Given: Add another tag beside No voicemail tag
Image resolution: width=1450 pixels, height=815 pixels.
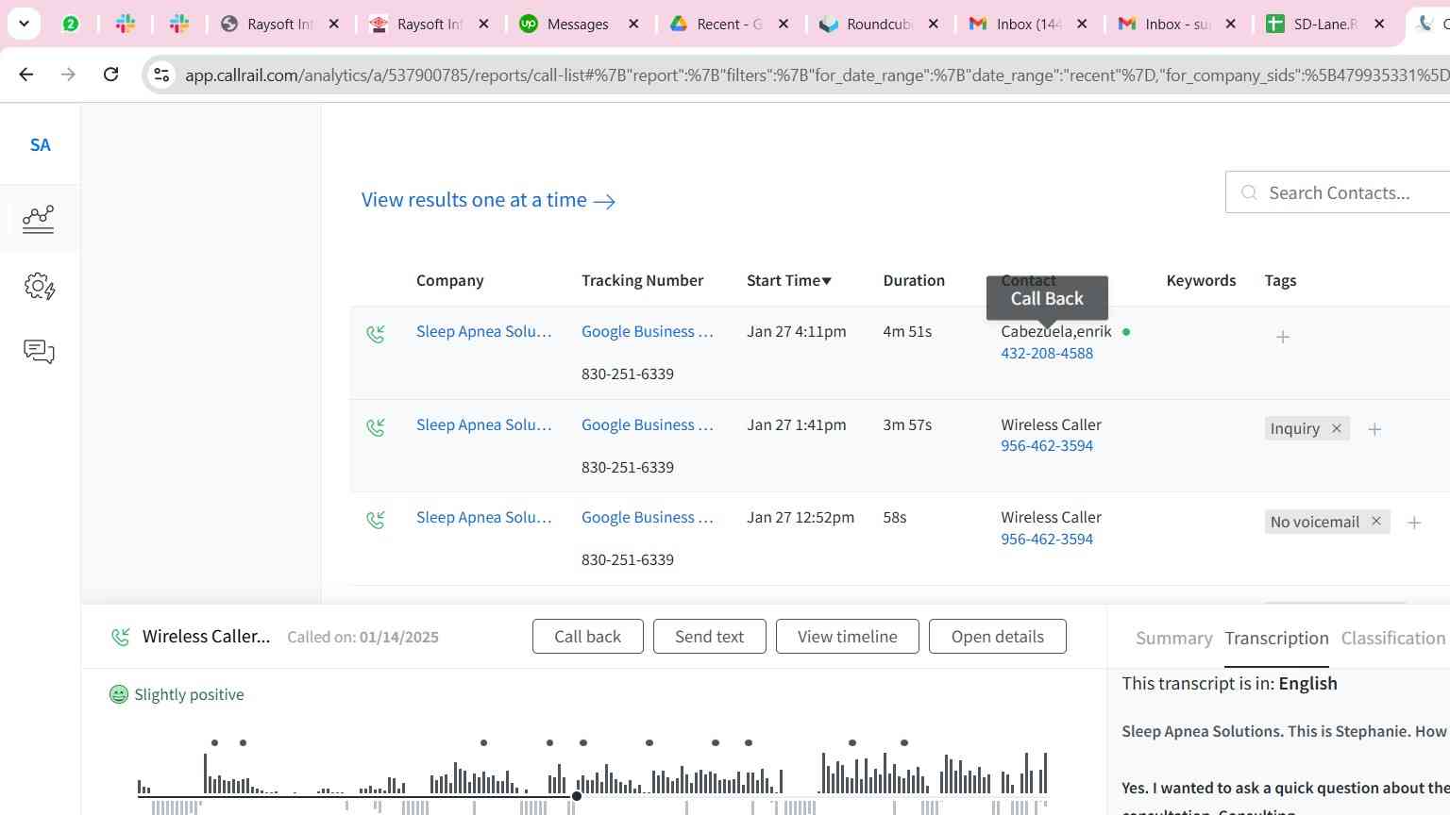Looking at the screenshot, I should point(1414,523).
